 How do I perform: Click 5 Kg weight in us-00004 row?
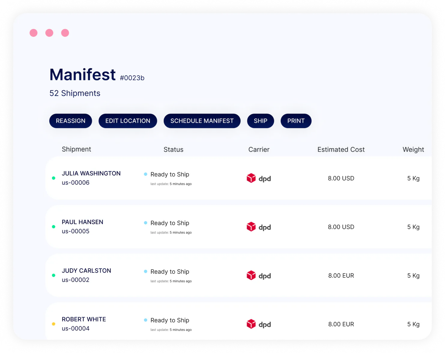click(413, 324)
